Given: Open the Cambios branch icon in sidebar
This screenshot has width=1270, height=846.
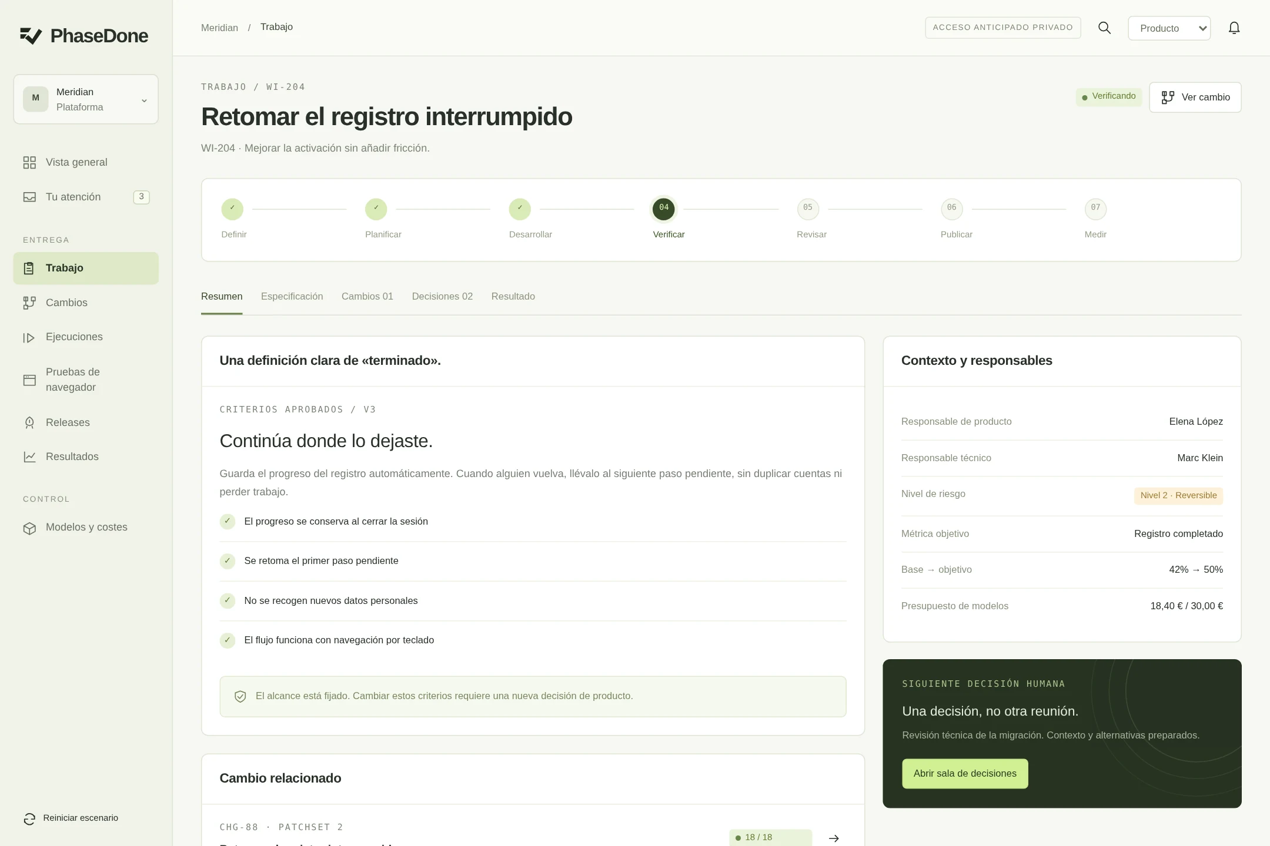Looking at the screenshot, I should coord(29,303).
